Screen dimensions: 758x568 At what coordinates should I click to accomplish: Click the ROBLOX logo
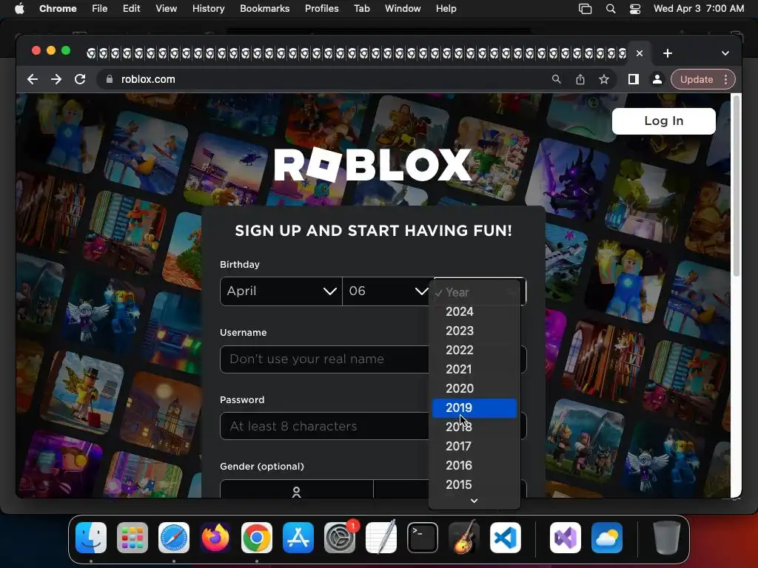[x=373, y=164]
